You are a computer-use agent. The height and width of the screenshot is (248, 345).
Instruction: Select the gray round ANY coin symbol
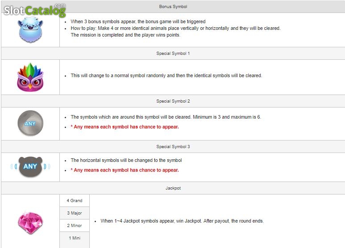30,123
